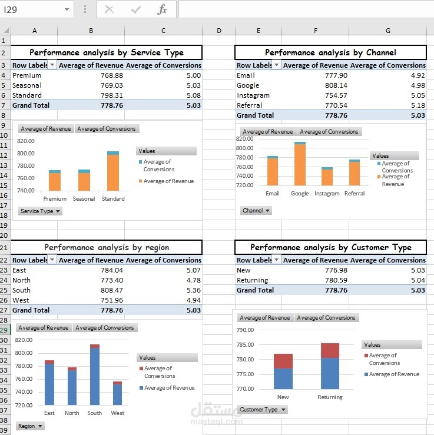Click Average of Revenue button in Service Type chart
Viewport: 434px width, 435px height.
[x=46, y=129]
